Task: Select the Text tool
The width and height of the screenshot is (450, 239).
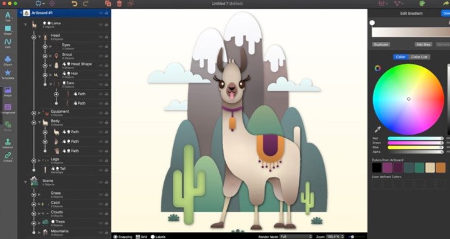Action: (x=8, y=16)
